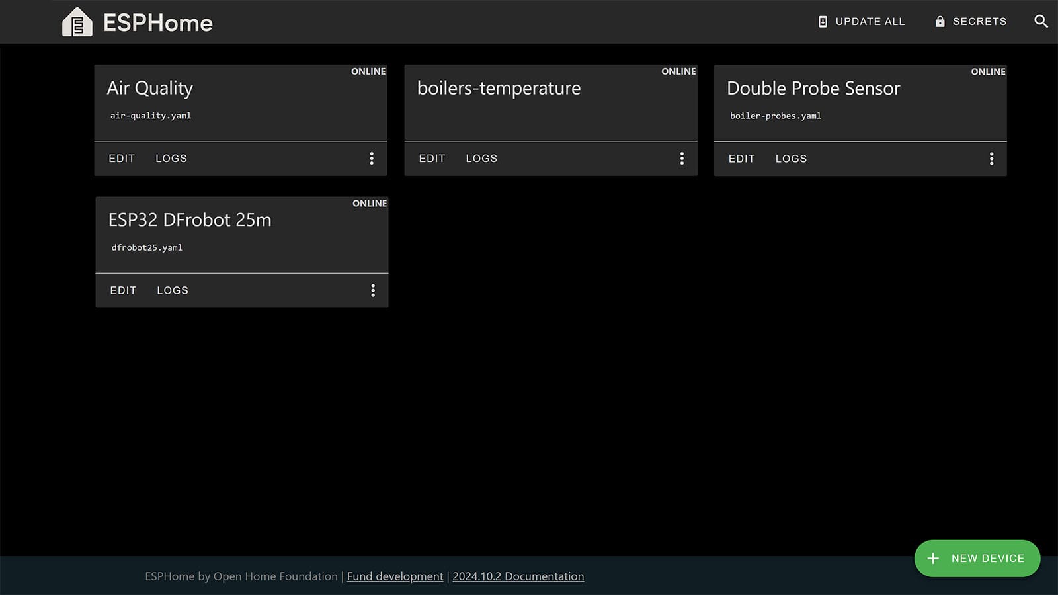Edit ESP32 DFrobot 25m device
The image size is (1058, 595).
click(123, 290)
